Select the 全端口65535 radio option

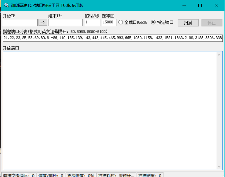(x=120, y=22)
